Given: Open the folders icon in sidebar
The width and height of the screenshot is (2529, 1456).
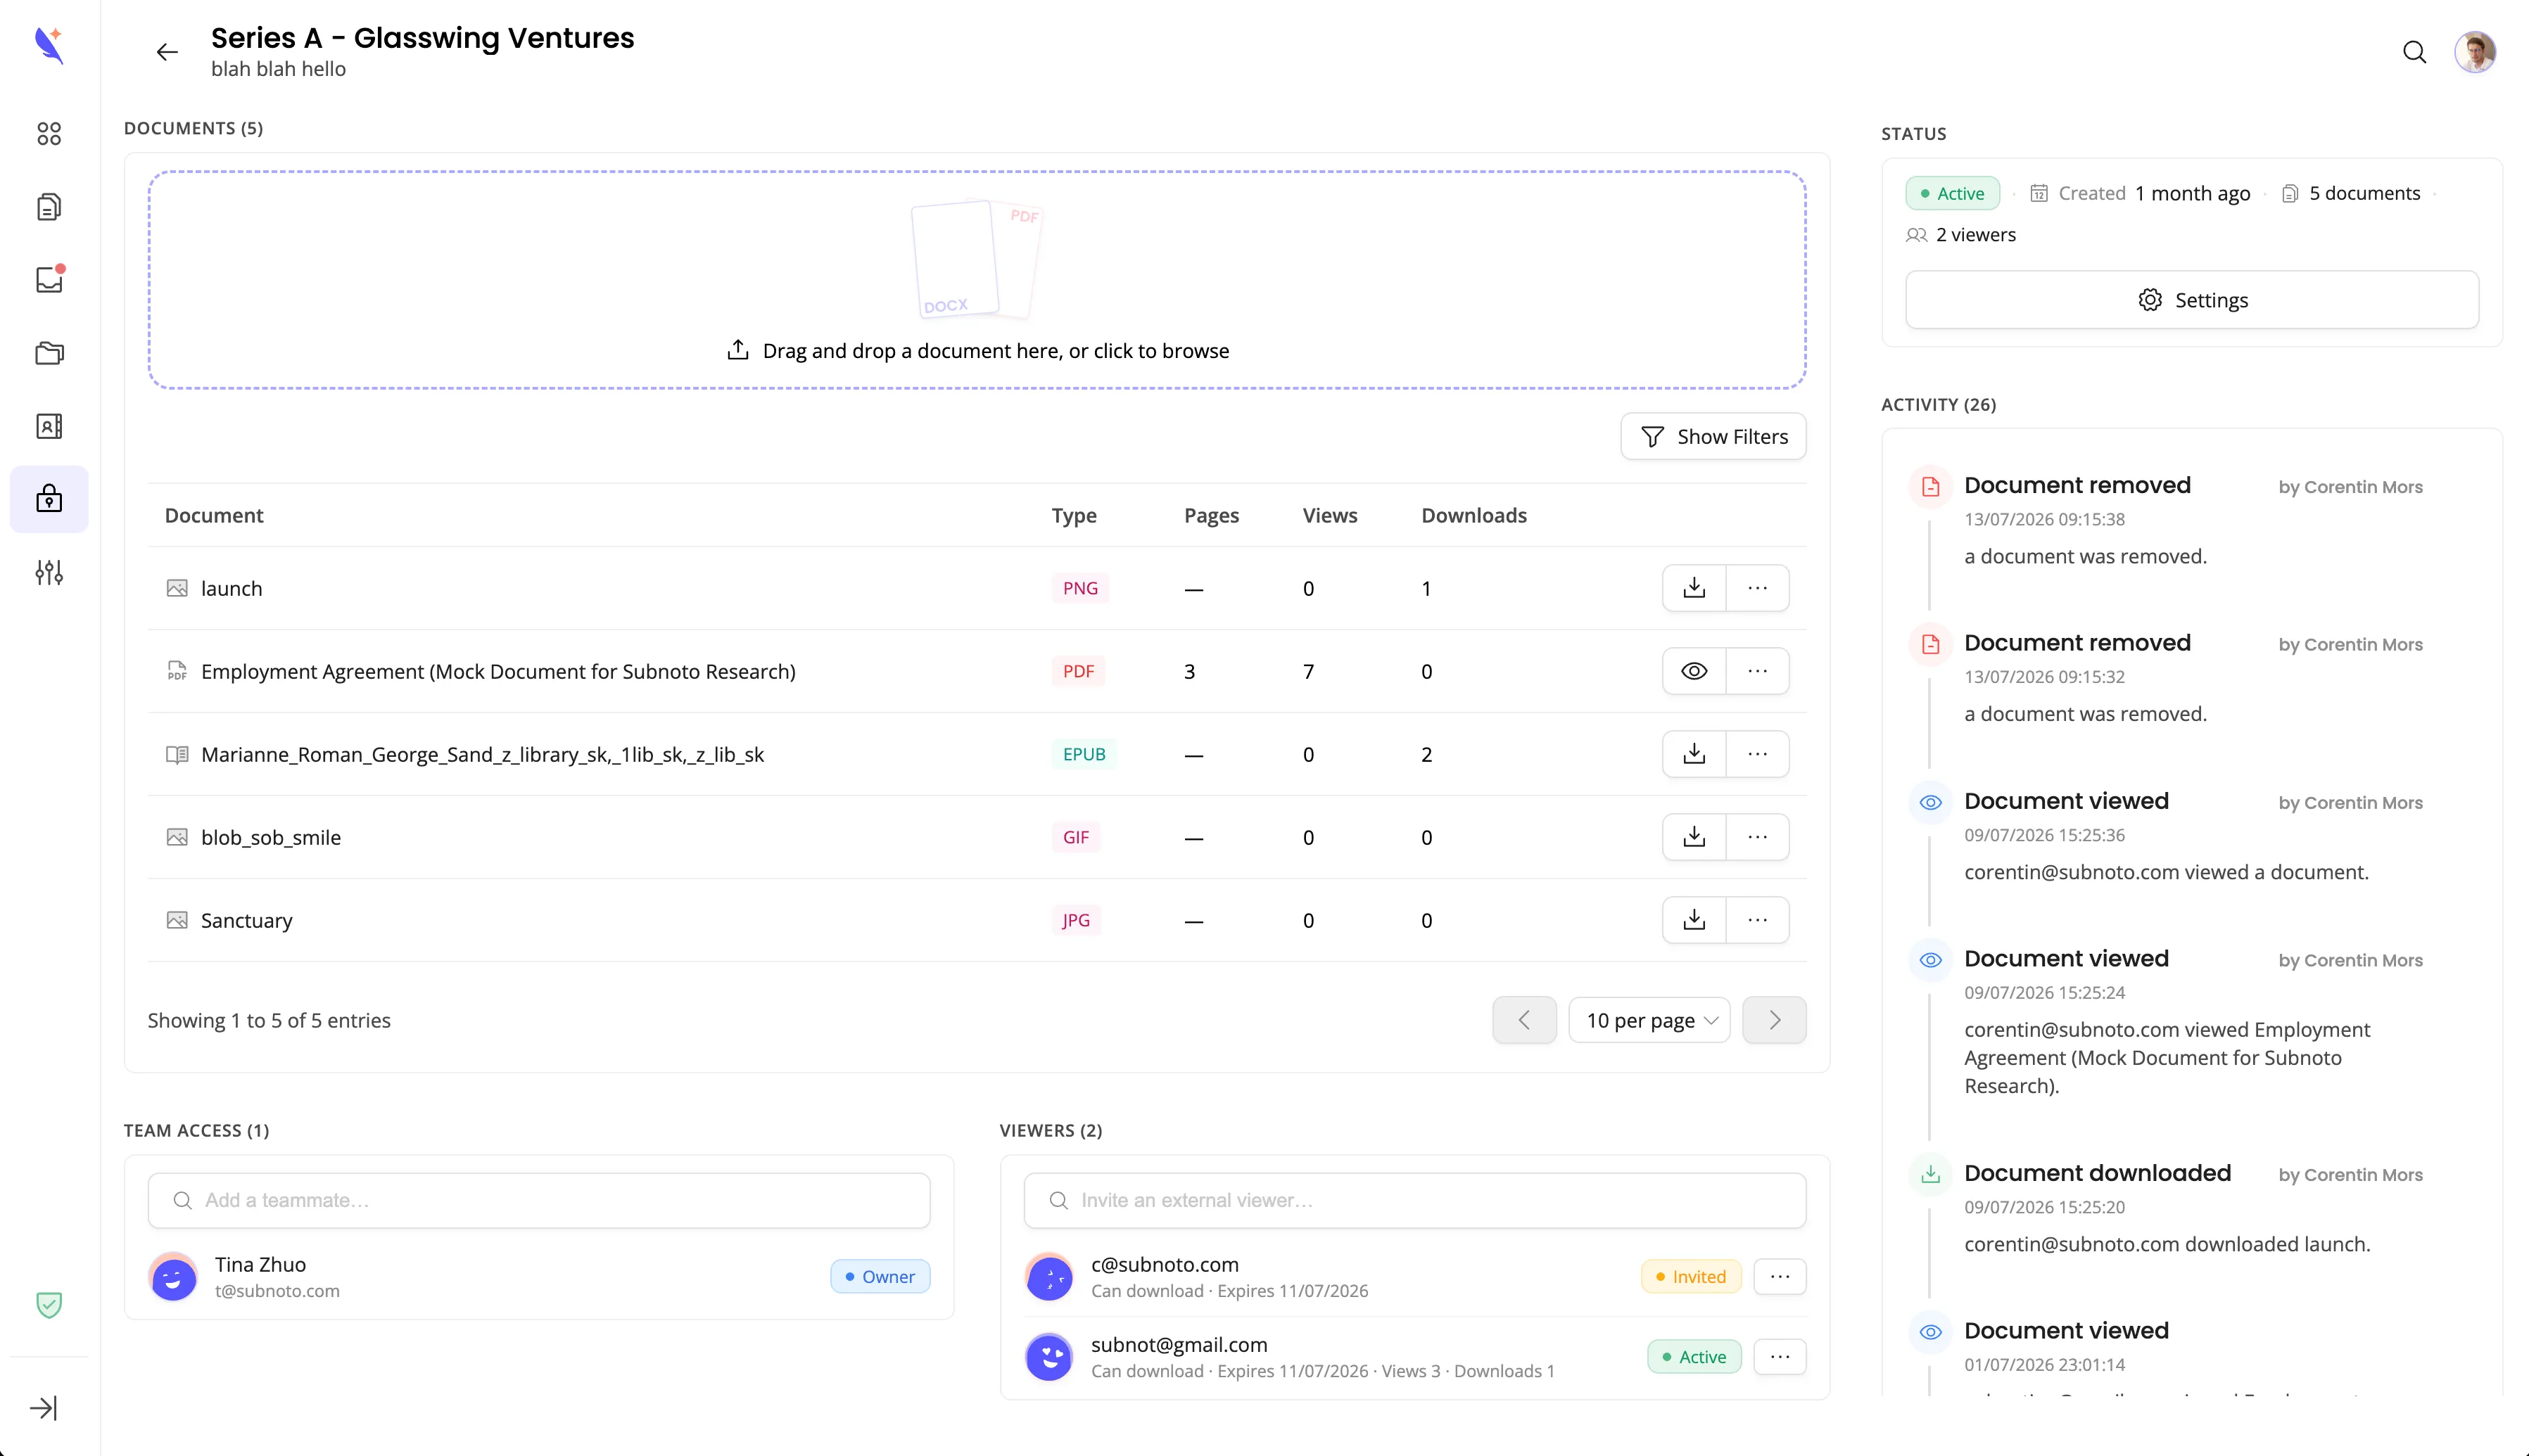Looking at the screenshot, I should click(49, 353).
